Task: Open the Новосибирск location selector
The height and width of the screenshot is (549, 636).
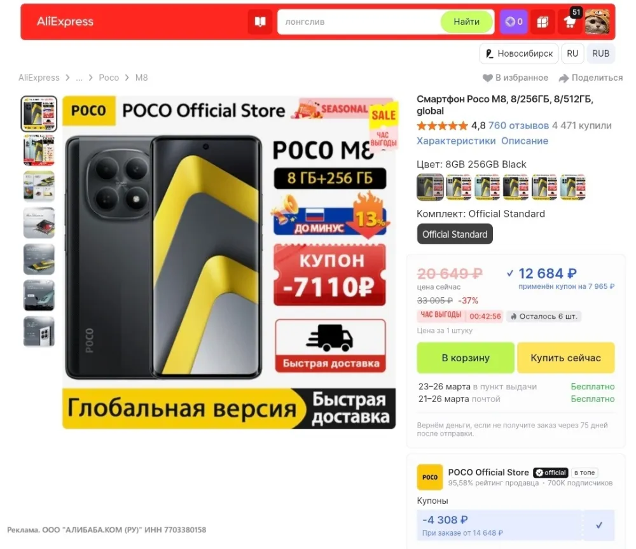Action: coord(519,53)
